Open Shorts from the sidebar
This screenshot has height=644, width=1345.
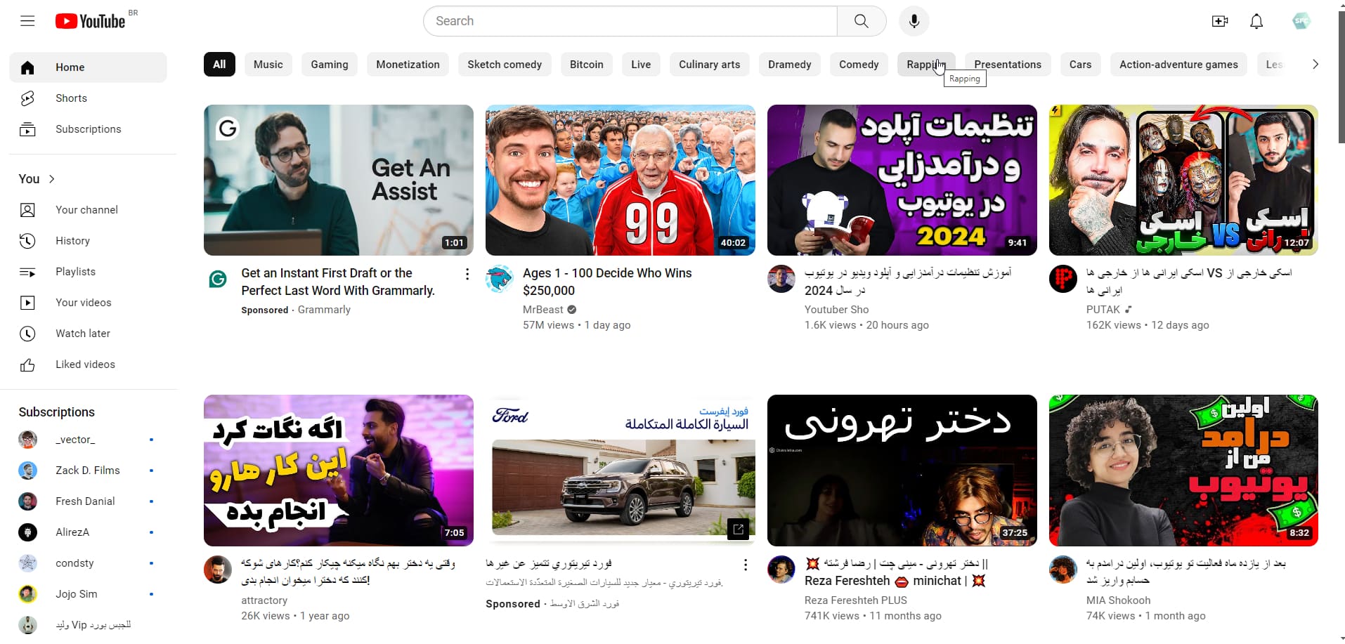[71, 98]
